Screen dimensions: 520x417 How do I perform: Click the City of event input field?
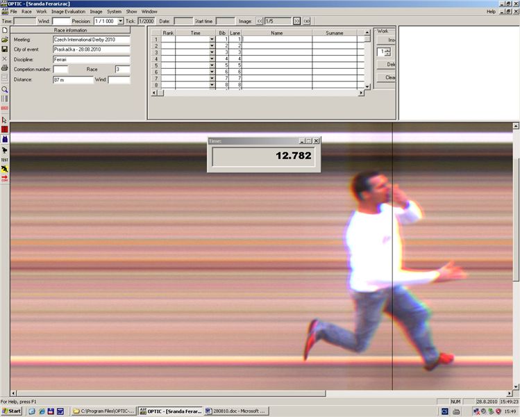coord(92,49)
